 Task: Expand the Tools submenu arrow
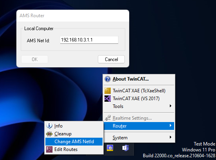coord(171,106)
